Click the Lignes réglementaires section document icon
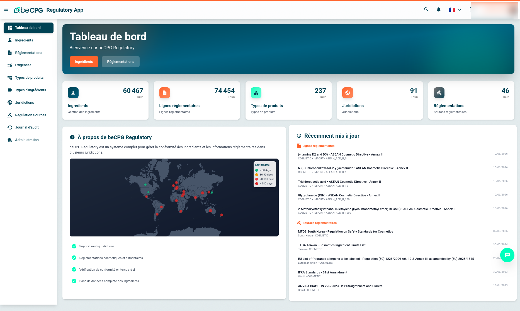 [x=299, y=146]
